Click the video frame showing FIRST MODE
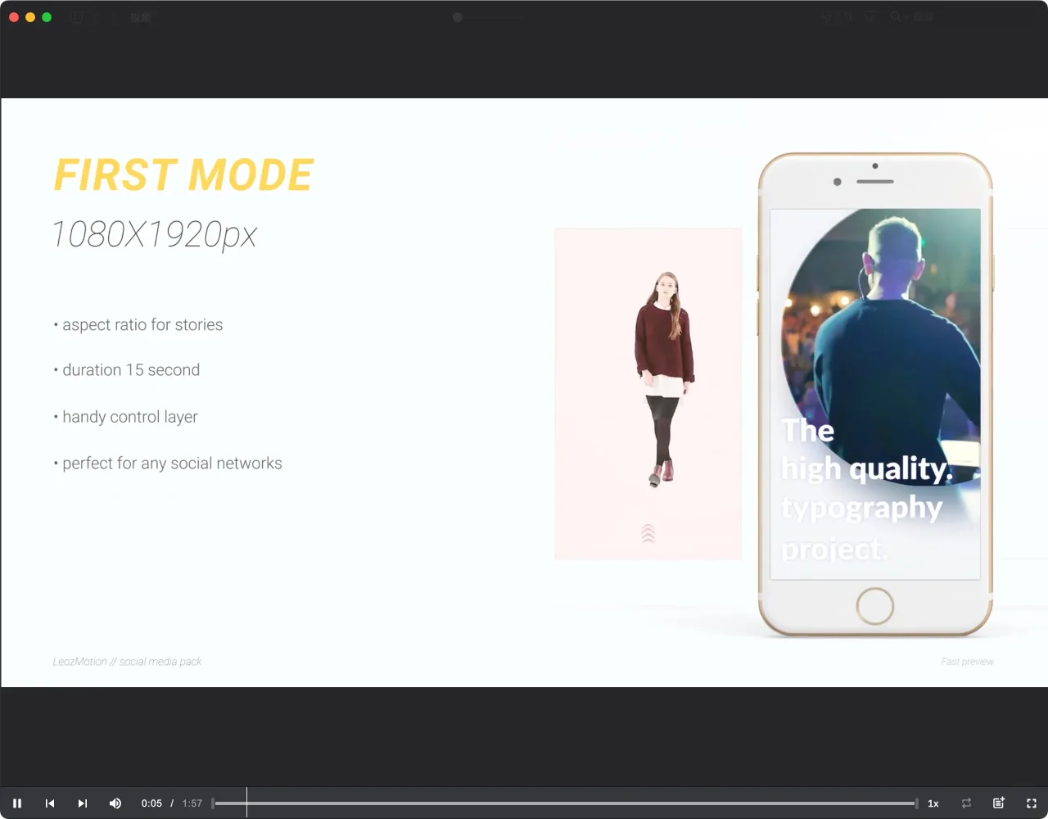Screen dimensions: 1048x819 point(524,392)
